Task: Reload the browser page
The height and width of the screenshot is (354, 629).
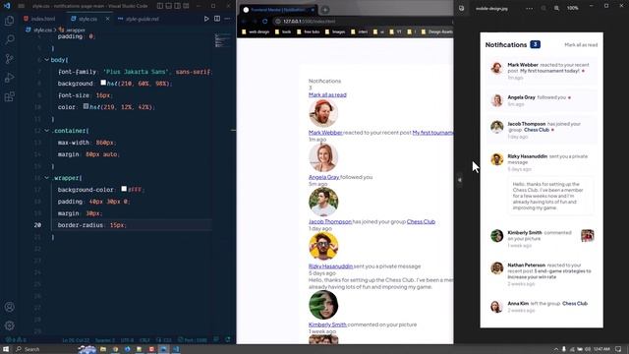Action: point(264,22)
